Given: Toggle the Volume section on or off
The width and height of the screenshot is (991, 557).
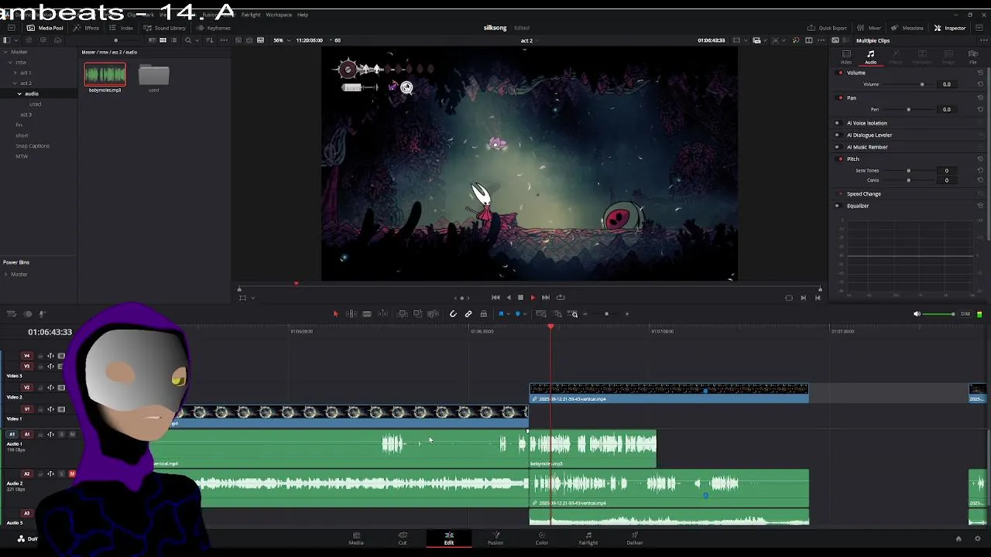Looking at the screenshot, I should 841,73.
